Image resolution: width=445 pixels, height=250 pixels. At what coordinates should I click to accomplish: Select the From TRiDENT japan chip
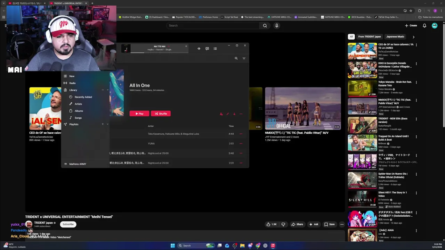click(370, 36)
